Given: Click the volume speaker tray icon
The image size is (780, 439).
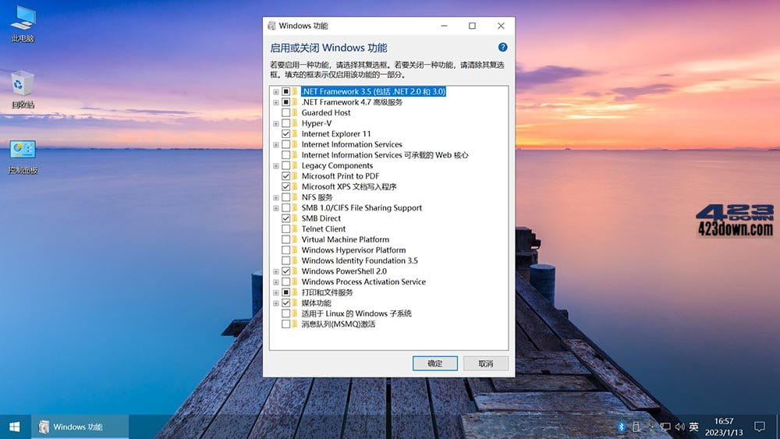Looking at the screenshot, I should click(x=679, y=427).
